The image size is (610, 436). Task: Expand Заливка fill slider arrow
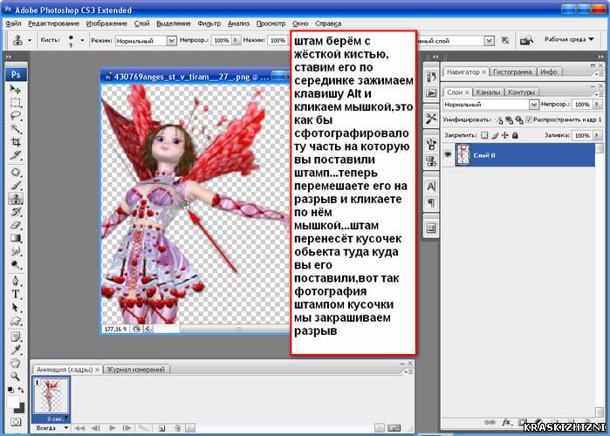(x=597, y=135)
